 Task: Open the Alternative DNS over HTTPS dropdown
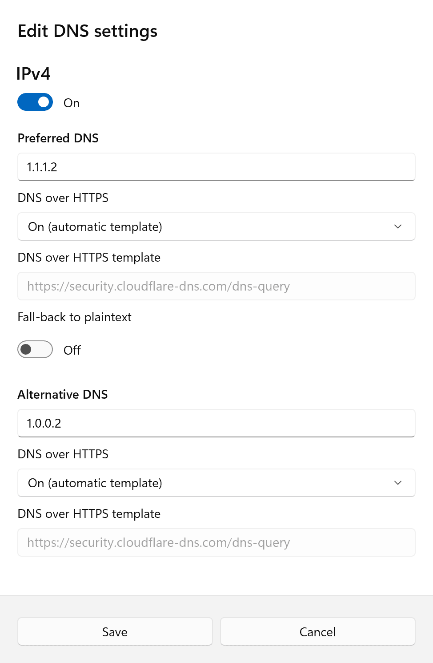[216, 483]
